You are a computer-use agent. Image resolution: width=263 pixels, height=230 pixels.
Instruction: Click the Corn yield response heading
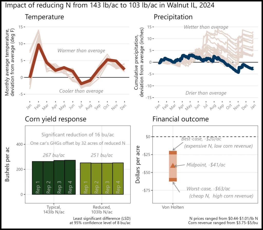coord(55,119)
